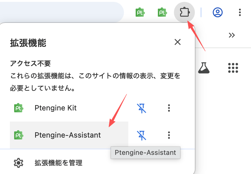Image resolution: width=251 pixels, height=174 pixels.
Task: Expand the double-chevron overflow button
Action: (x=232, y=35)
